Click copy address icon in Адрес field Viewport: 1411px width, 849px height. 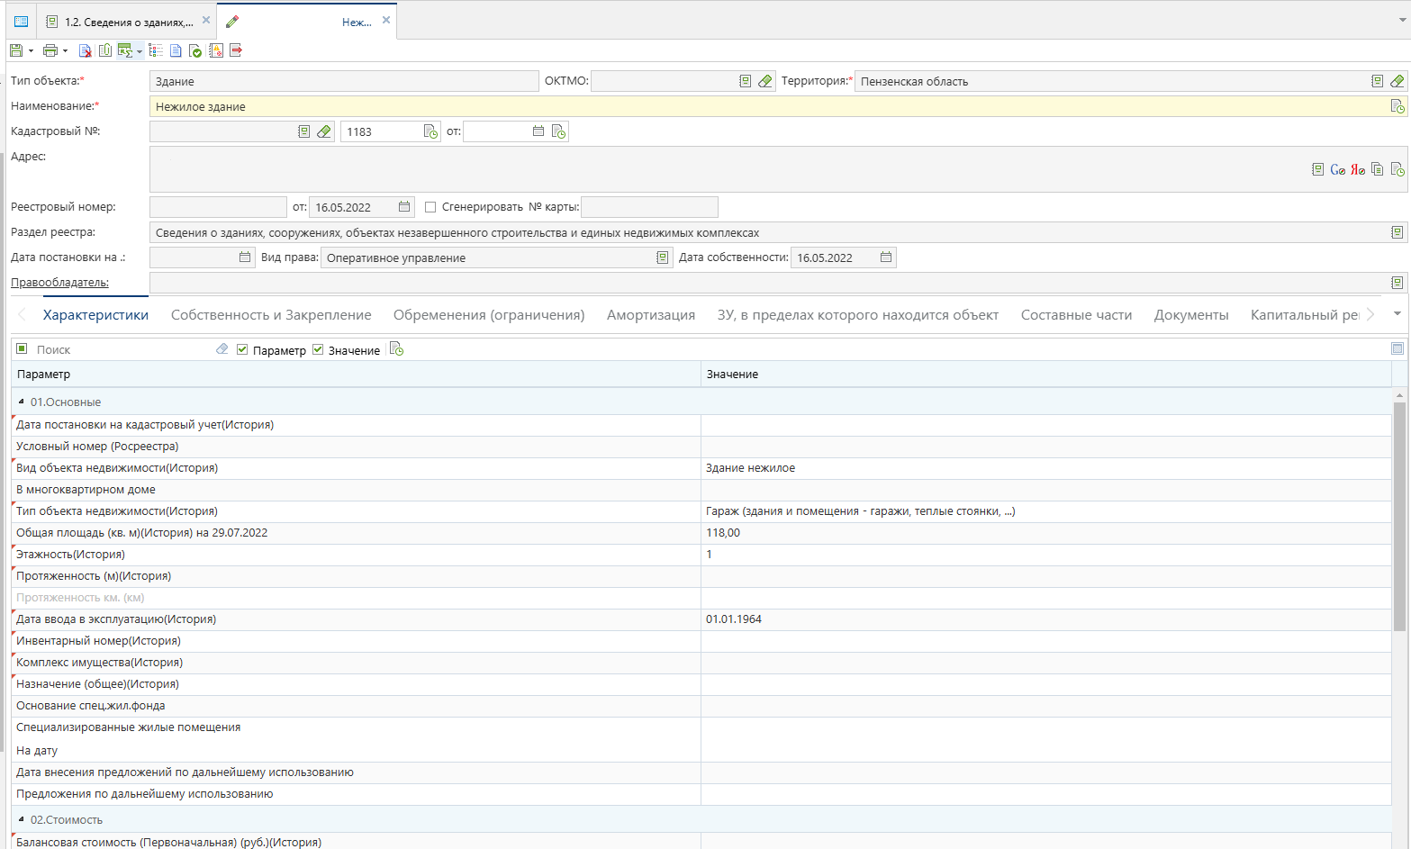tap(1377, 169)
